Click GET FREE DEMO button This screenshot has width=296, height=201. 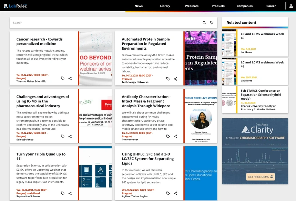(x=260, y=177)
